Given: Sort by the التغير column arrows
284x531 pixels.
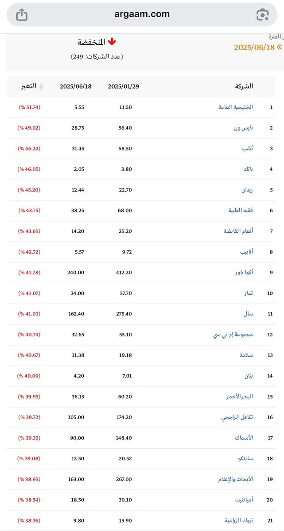Looking at the screenshot, I should pos(42,86).
